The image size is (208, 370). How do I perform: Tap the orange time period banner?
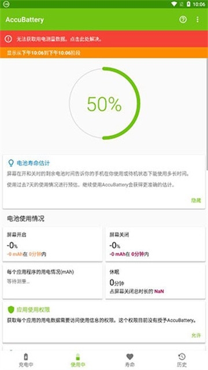tap(104, 53)
